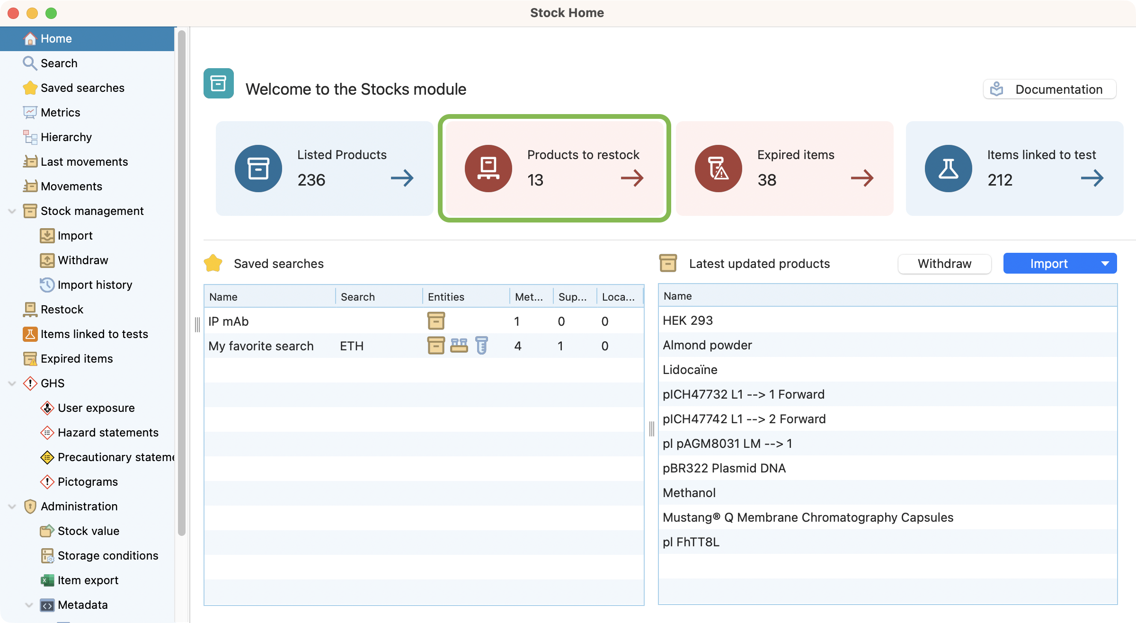Open Stock value under Administration
The width and height of the screenshot is (1136, 623).
point(88,531)
